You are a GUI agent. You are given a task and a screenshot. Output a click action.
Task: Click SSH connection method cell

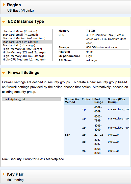point(68,135)
